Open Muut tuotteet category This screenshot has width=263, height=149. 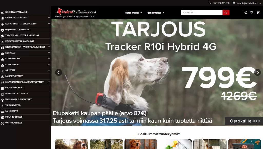(14, 117)
